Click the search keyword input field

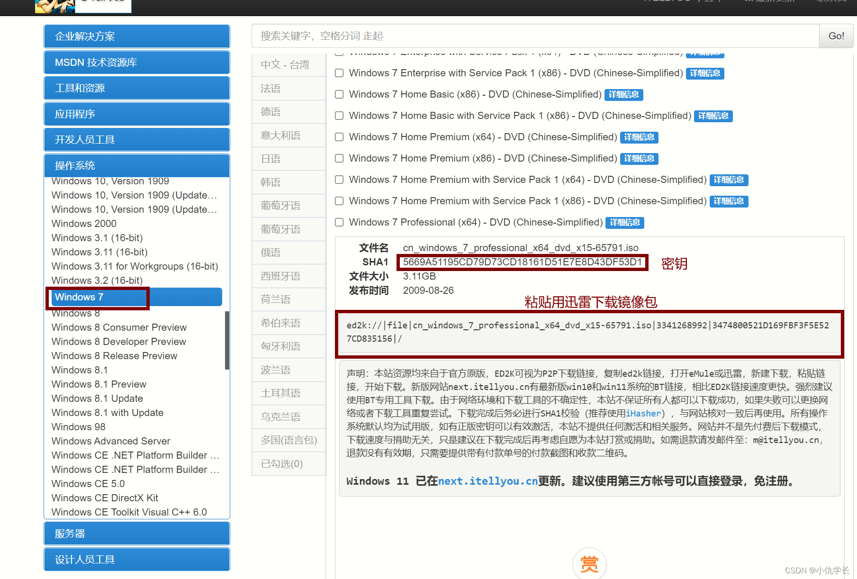(535, 36)
